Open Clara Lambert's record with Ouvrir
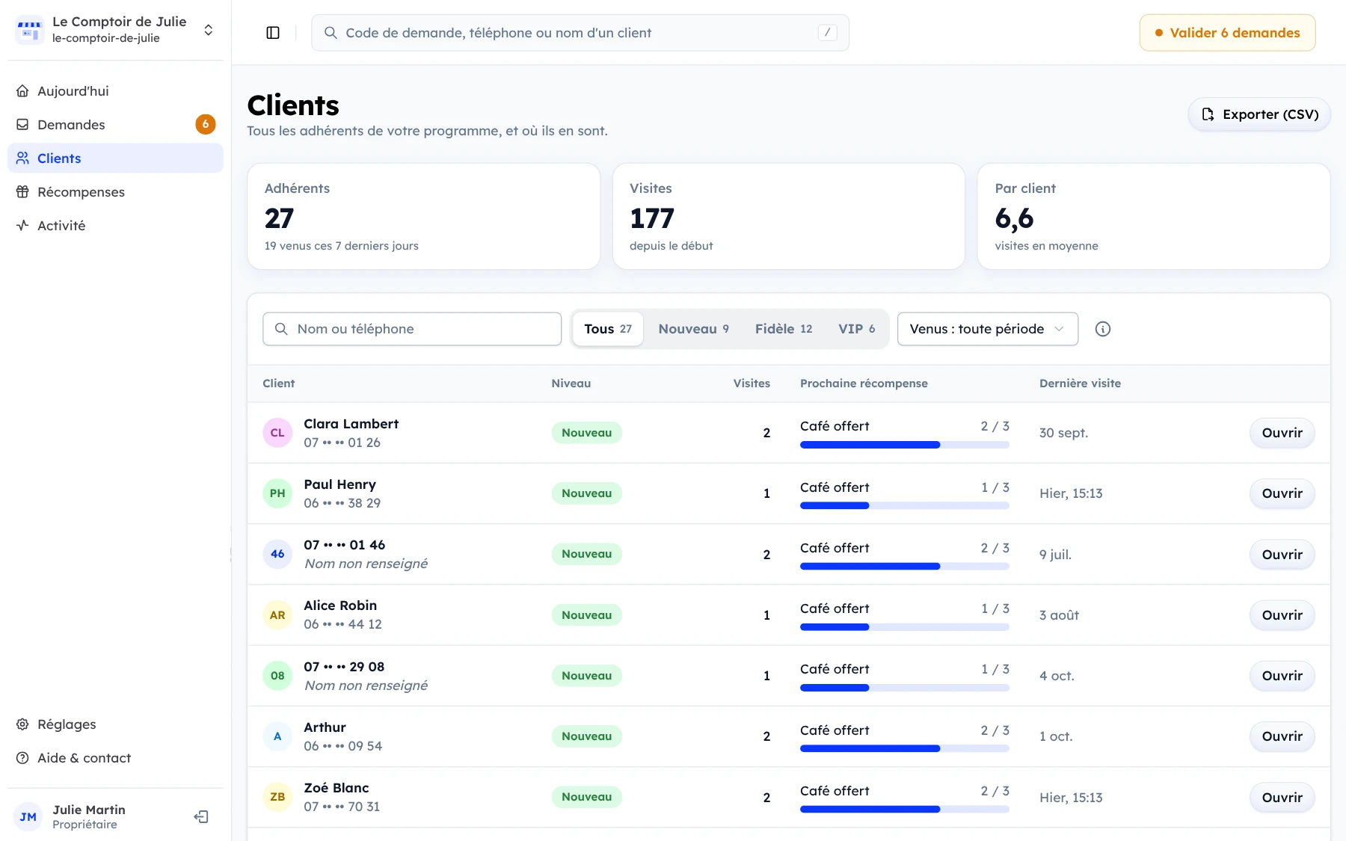This screenshot has height=841, width=1346. (1282, 433)
